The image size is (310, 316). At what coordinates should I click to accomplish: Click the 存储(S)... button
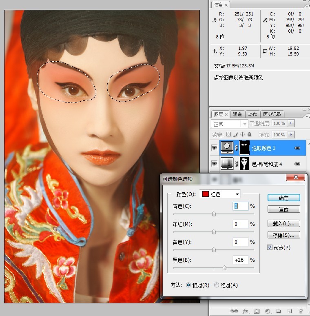283,235
